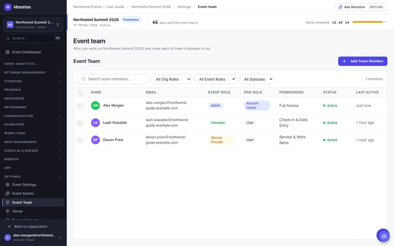
Task: Open Event Dashboard in sidebar
Action: pyautogui.click(x=33, y=52)
